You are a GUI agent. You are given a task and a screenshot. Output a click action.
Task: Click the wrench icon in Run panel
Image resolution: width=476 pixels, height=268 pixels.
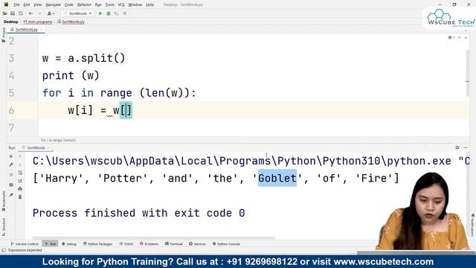[11, 165]
